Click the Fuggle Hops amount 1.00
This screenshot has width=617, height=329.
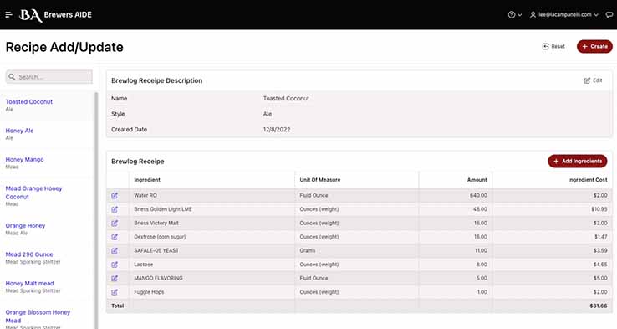(482, 292)
